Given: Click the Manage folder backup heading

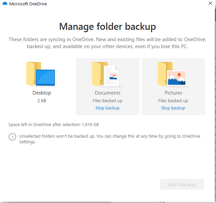Looking at the screenshot, I should (107, 27).
